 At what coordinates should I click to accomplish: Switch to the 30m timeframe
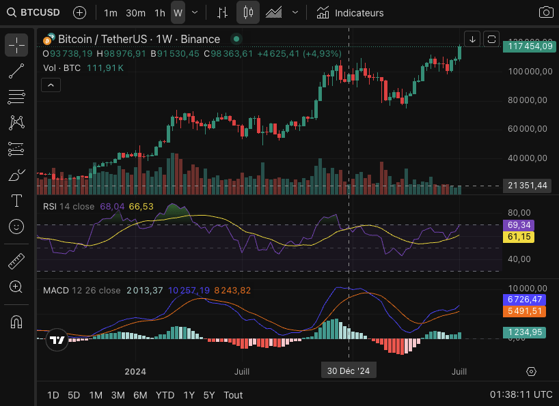[x=135, y=13]
